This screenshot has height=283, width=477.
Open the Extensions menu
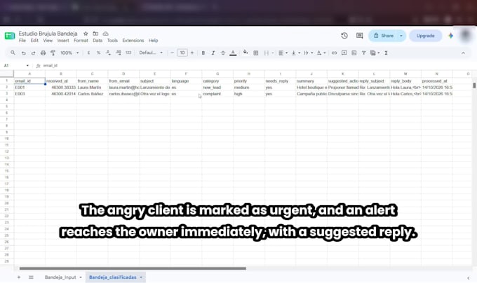133,41
